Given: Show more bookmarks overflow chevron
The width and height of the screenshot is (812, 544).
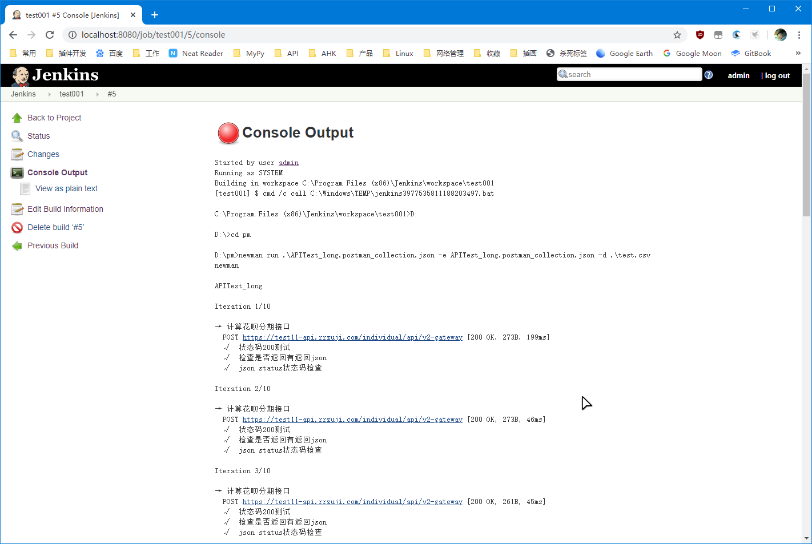Looking at the screenshot, I should point(798,53).
